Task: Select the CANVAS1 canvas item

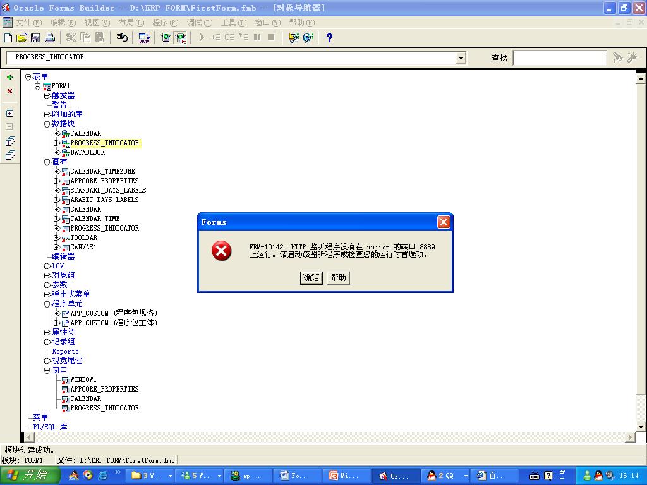Action: pyautogui.click(x=83, y=247)
